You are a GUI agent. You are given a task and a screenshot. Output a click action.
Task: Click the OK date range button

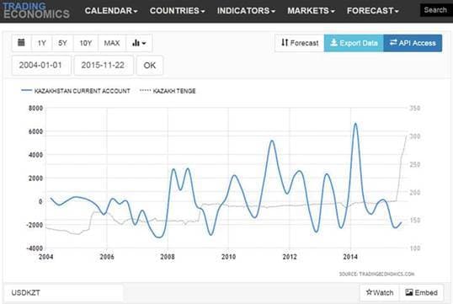pos(150,66)
